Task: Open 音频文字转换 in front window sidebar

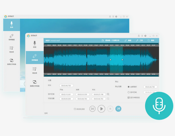Action: [x=35, y=83]
